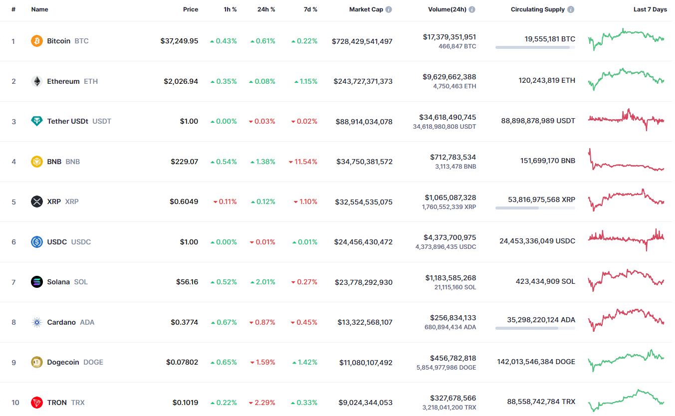The width and height of the screenshot is (675, 416).
Task: Click the TRON logo icon
Action: 37,403
